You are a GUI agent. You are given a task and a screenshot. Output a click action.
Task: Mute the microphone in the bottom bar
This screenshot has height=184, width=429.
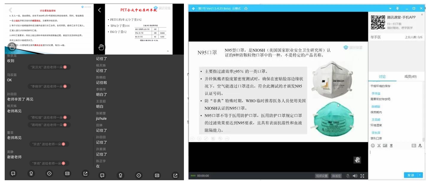click(348, 176)
